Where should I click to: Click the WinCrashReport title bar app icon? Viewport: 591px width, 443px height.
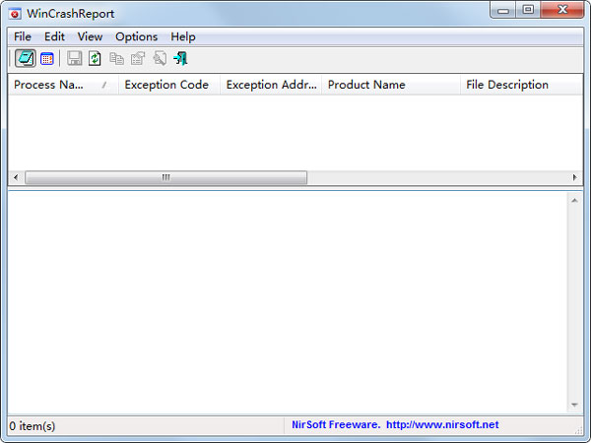coord(15,12)
